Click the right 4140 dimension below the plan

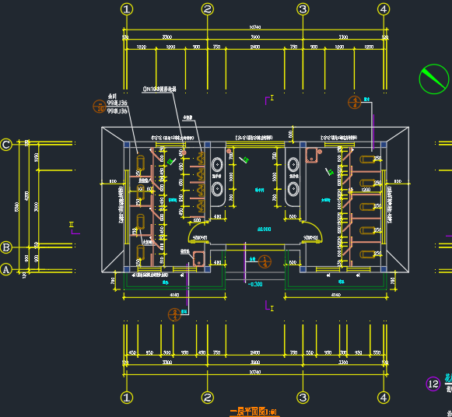336,295
